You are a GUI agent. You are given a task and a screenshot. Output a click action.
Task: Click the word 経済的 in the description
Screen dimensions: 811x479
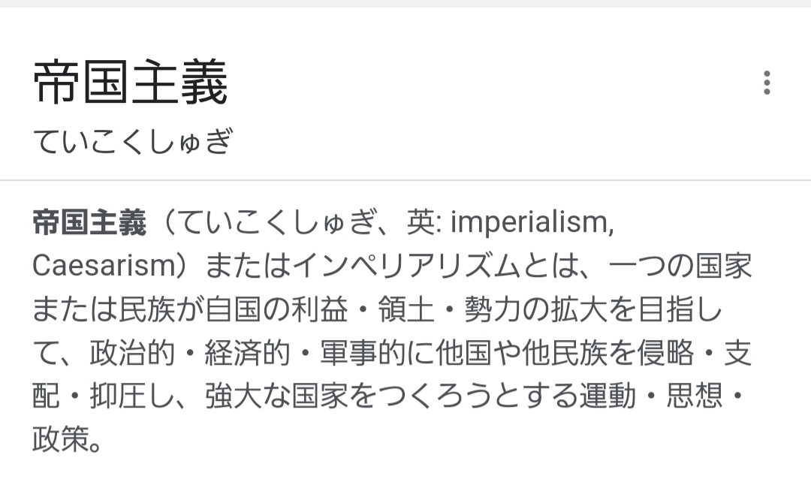247,353
